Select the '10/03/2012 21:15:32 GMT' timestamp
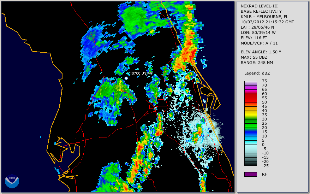 267,22
